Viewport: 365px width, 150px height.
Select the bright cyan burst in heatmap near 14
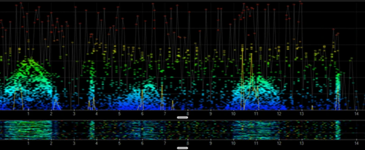[337, 130]
